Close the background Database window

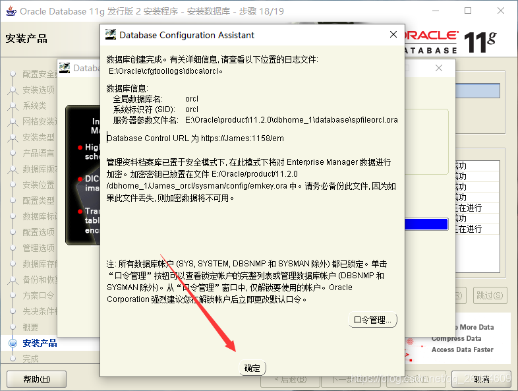coord(439,68)
